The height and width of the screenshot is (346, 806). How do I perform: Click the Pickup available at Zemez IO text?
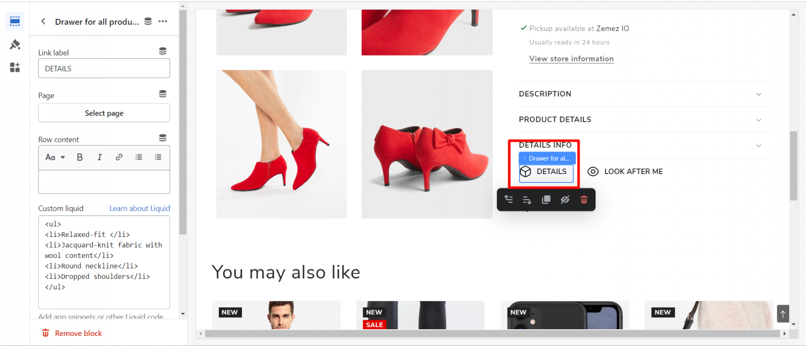coord(579,28)
